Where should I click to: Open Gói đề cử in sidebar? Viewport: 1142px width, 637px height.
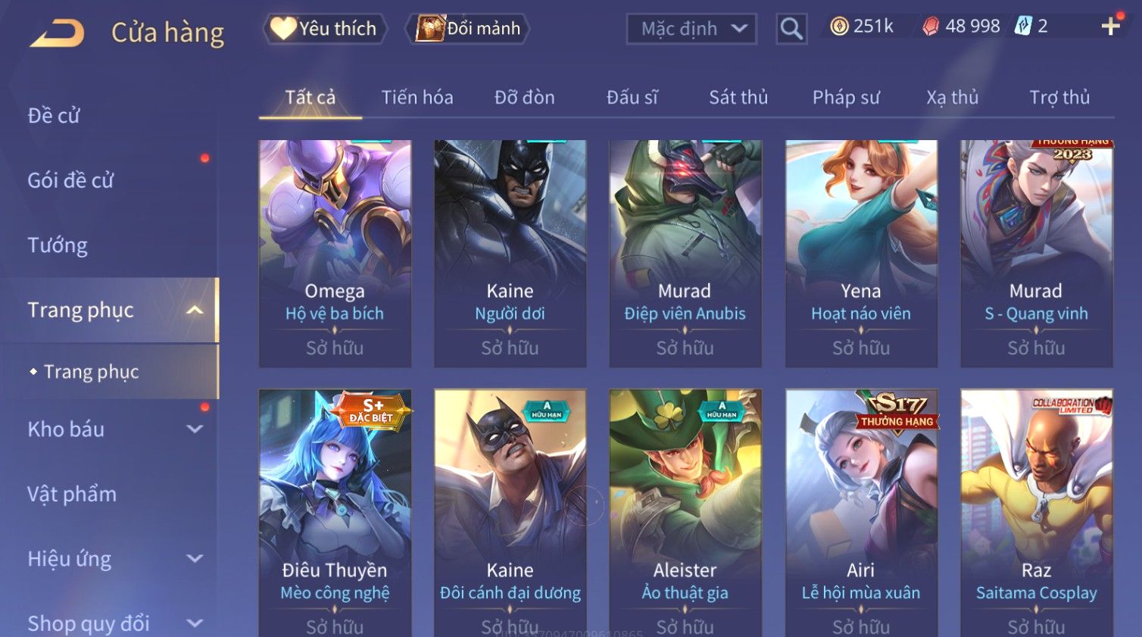pos(70,180)
